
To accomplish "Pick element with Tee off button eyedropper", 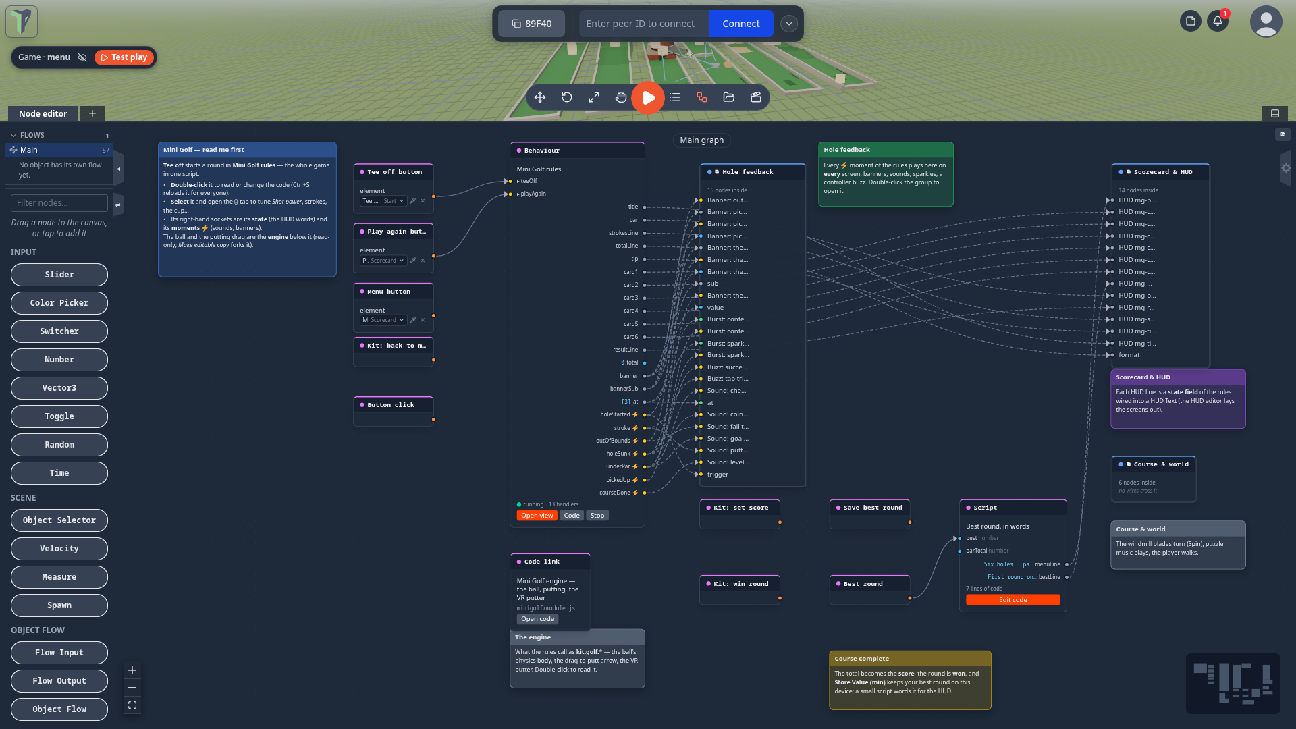I will (x=413, y=201).
